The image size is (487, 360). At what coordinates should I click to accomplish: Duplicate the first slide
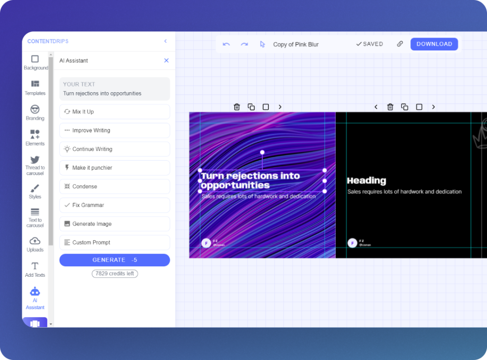click(x=251, y=107)
